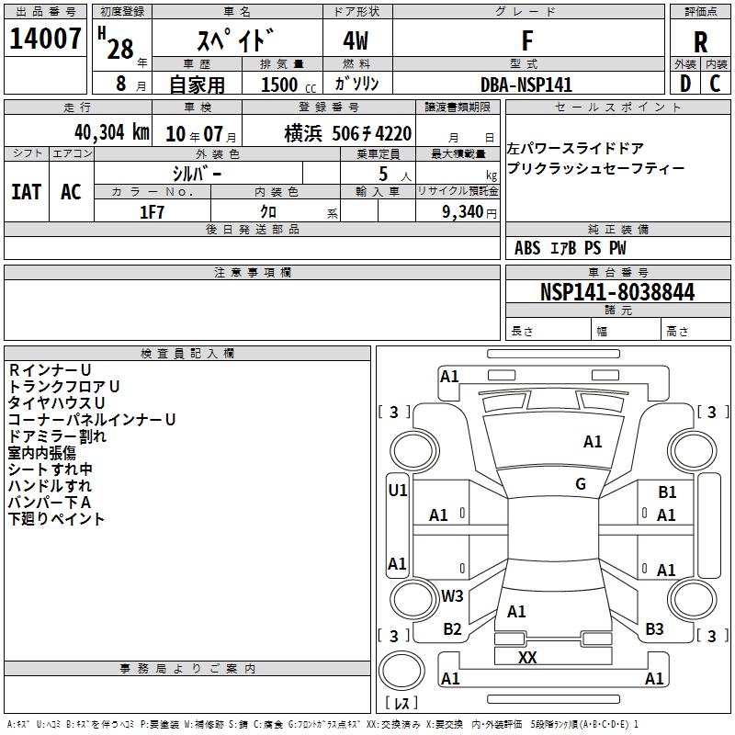Click sales point 左パワースライドドア
The width and height of the screenshot is (735, 735).
click(x=575, y=149)
